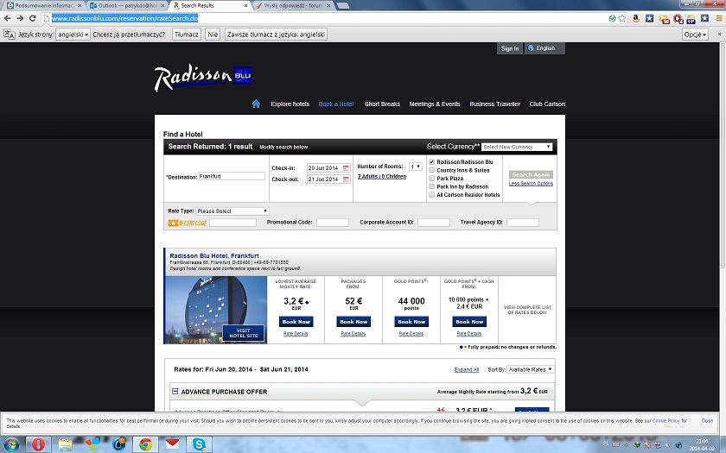Book Now for 44 000 gold points
Screen dimensions: 726x453
[x=411, y=322]
